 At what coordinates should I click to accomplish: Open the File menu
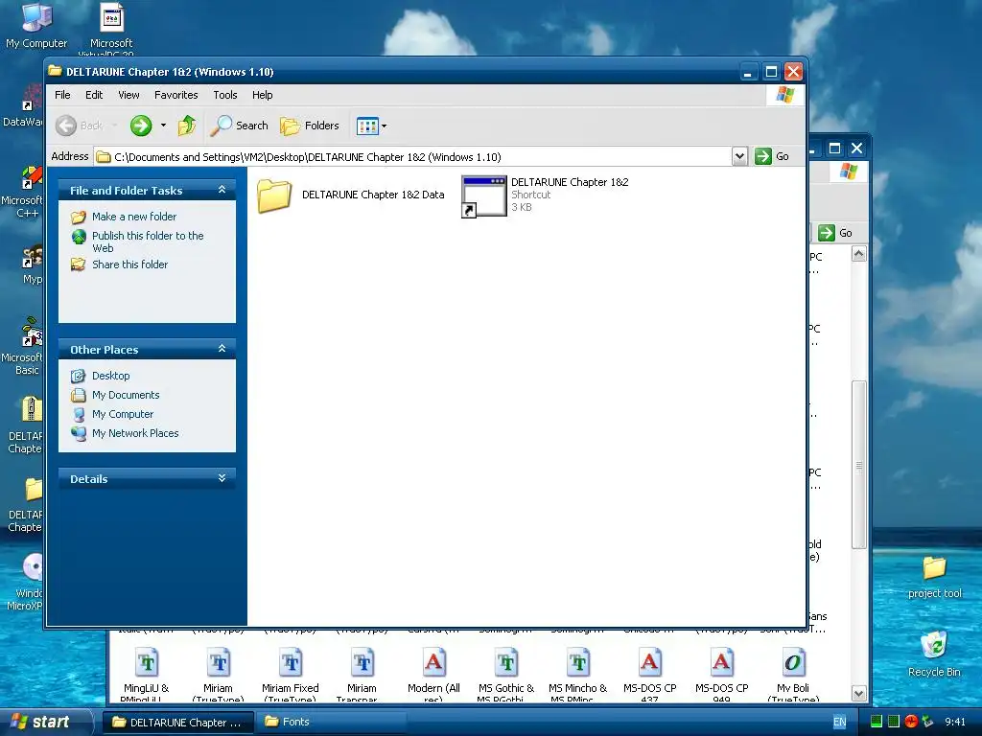click(62, 95)
